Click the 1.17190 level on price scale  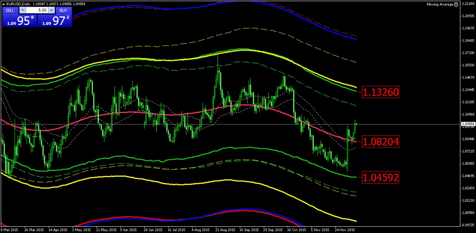point(468,53)
